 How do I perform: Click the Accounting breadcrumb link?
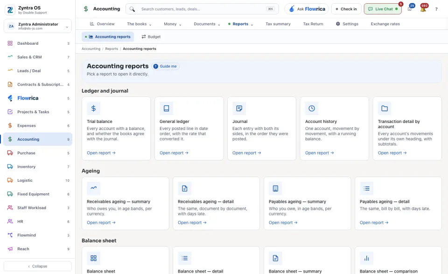click(x=91, y=49)
